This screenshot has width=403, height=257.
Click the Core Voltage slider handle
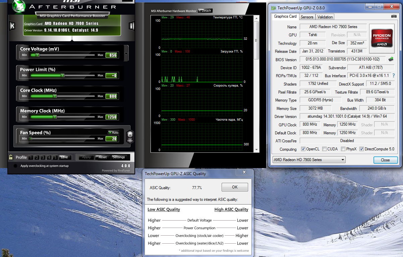click(x=38, y=55)
